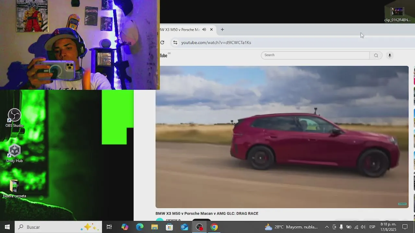Launch Copilot from the taskbar
The height and width of the screenshot is (233, 415).
tap(125, 227)
